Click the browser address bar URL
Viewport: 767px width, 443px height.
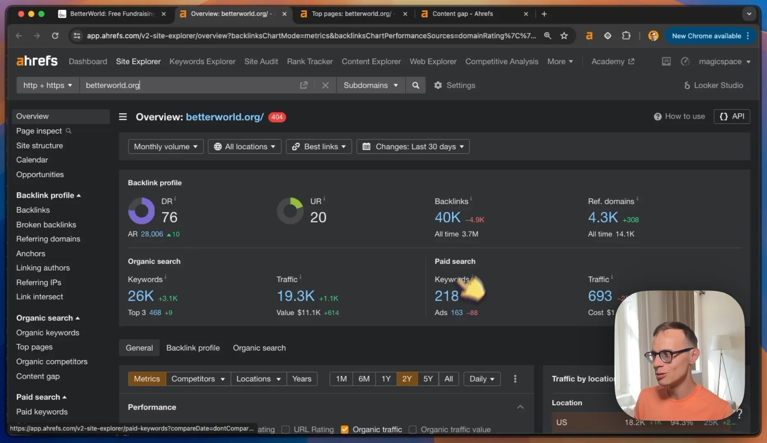tap(311, 36)
